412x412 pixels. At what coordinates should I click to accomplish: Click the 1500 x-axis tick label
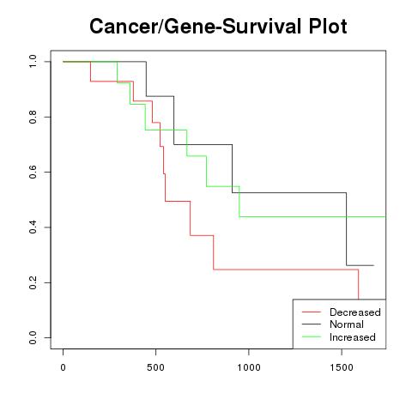click(342, 367)
